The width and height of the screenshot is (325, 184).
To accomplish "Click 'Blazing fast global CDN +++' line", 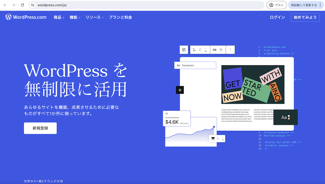I will 283,142.
